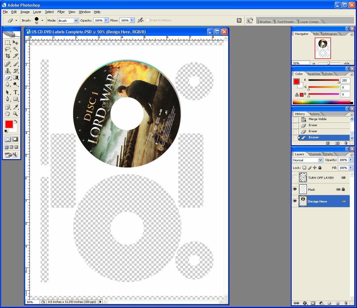Open the Opacity slider arrow in options bar

pyautogui.click(x=106, y=20)
